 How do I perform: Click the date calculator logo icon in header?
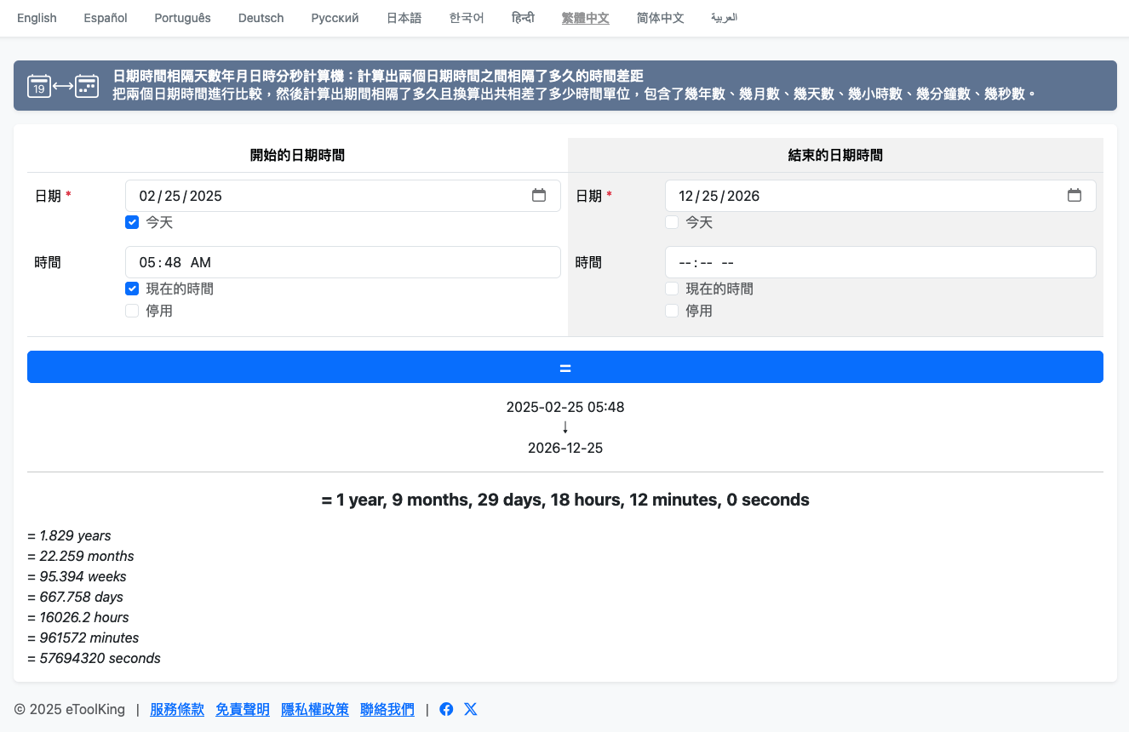click(63, 85)
